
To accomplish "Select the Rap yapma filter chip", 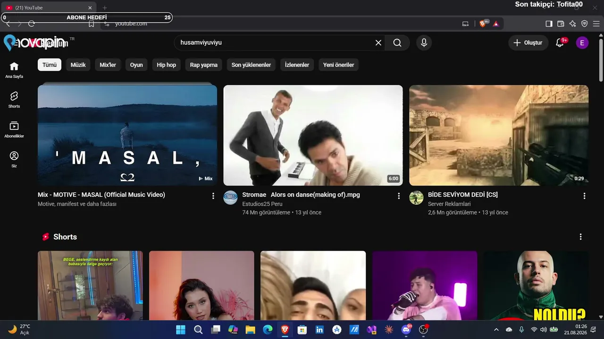I will (x=204, y=65).
